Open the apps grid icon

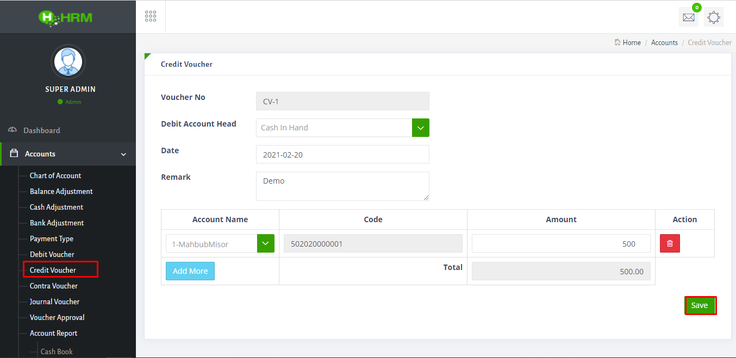coord(151,16)
